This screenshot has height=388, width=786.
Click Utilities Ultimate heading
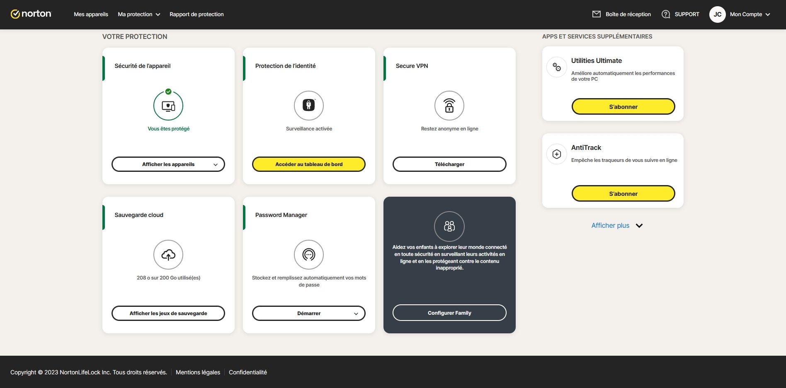tap(597, 60)
